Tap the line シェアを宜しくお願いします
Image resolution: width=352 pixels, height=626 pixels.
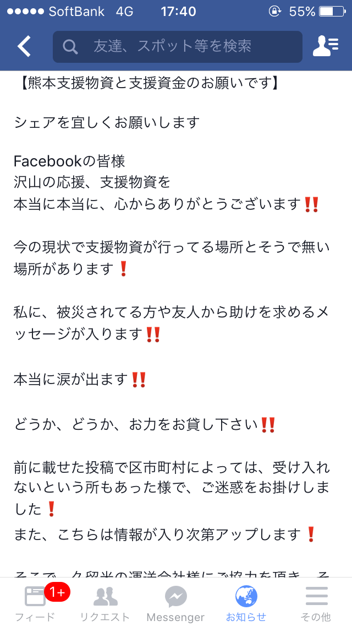click(x=107, y=122)
